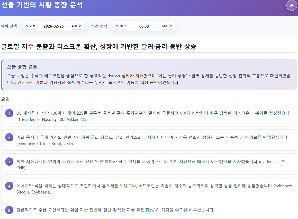
Task: Go to previous date with 이전 button
Action: pos(31,26)
